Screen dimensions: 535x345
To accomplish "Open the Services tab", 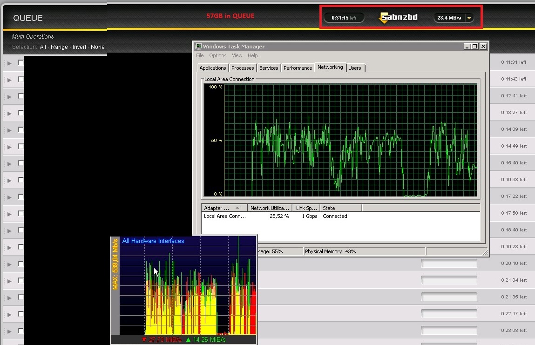I will (269, 68).
